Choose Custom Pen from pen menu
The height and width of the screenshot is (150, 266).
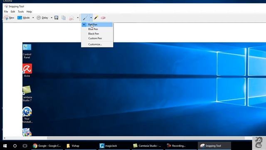(x=97, y=38)
